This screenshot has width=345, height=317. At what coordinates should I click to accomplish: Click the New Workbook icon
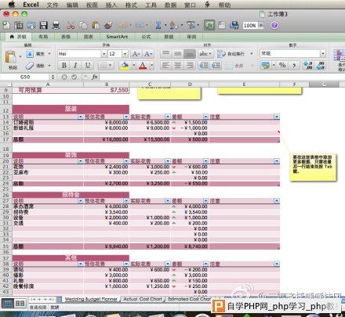[x=6, y=25]
